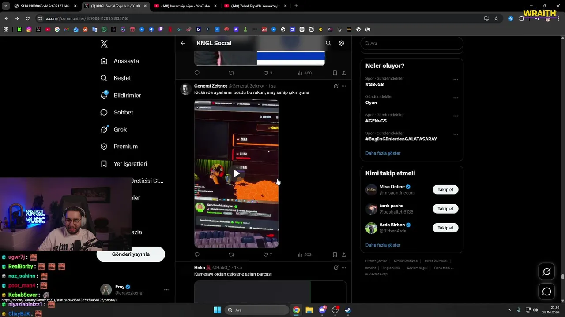This screenshot has height=317, width=565.
Task: Reply to the post with 460 views
Action: pos(197,73)
